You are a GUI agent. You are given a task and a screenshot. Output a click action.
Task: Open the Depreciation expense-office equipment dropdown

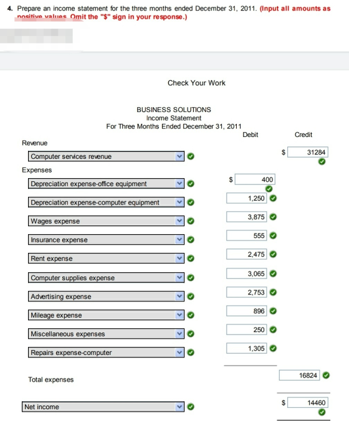point(106,184)
